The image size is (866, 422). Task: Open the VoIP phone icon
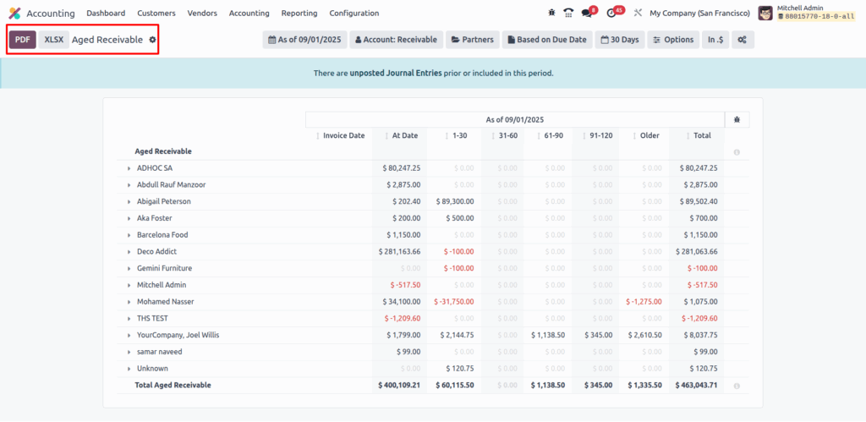(568, 13)
